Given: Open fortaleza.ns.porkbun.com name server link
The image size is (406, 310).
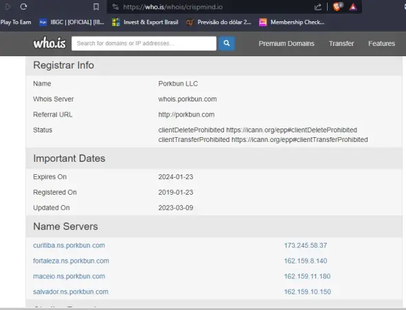Looking at the screenshot, I should [x=71, y=261].
